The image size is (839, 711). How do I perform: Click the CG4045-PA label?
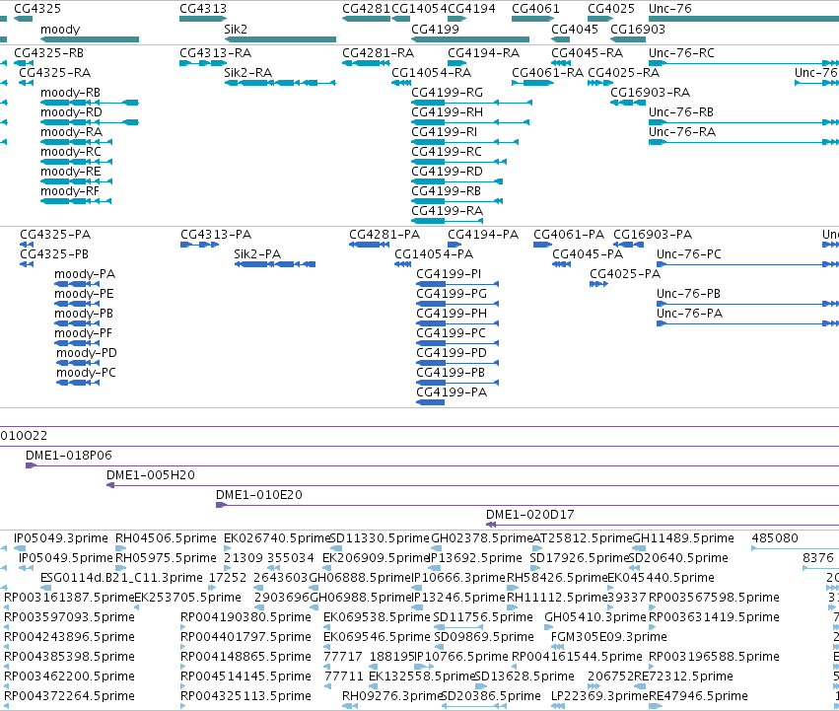[588, 253]
